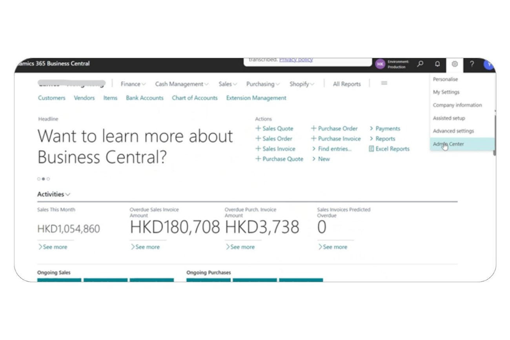Image resolution: width=510 pixels, height=340 pixels.
Task: See more under Sales This Month
Action: (x=53, y=247)
